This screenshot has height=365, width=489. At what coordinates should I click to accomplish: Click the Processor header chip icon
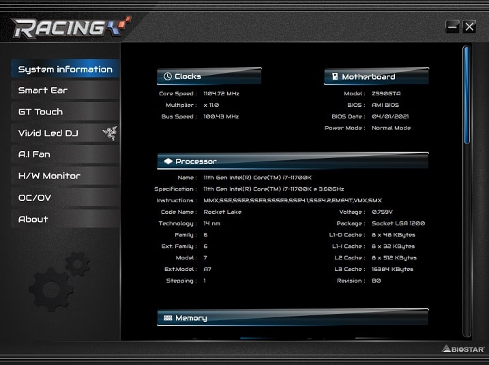tap(167, 161)
